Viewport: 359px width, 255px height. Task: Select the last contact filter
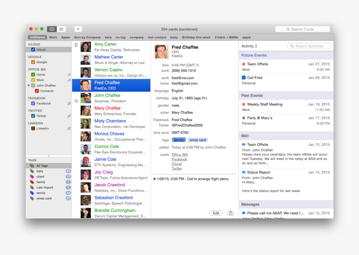tap(157, 37)
